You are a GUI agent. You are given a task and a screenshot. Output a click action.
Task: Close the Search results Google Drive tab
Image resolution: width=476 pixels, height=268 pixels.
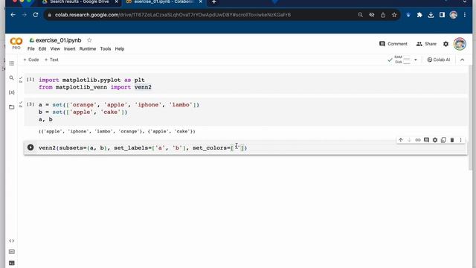coord(116,1)
